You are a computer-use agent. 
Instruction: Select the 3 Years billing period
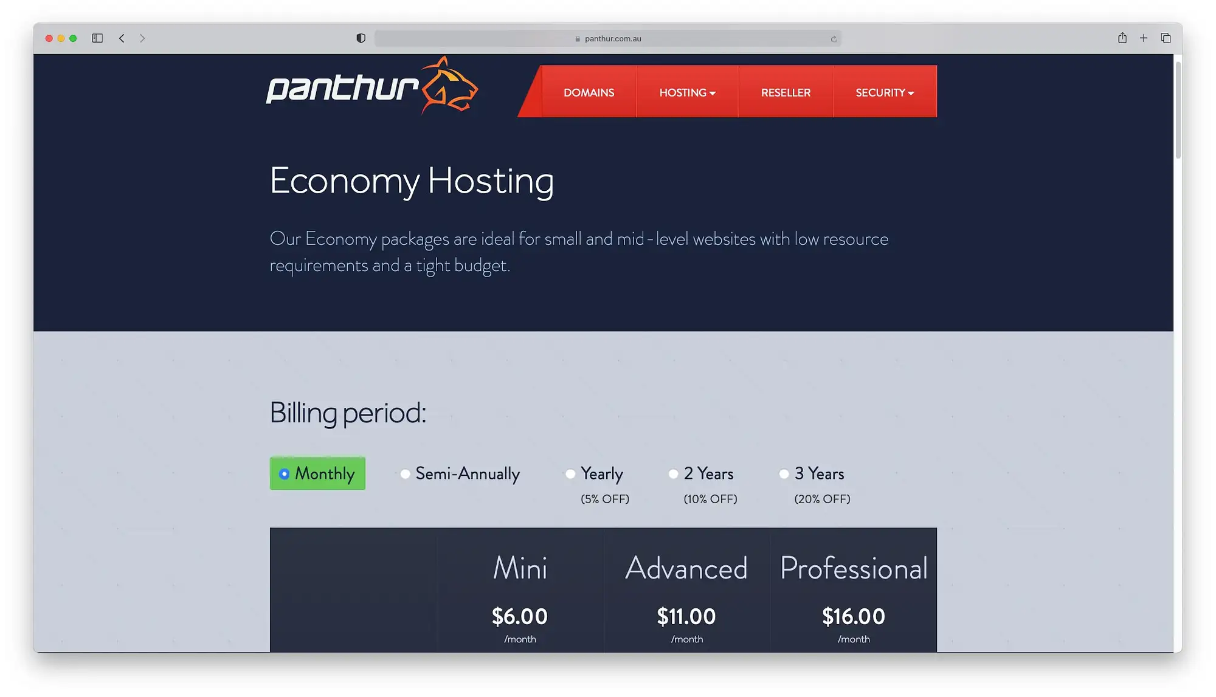(x=783, y=473)
